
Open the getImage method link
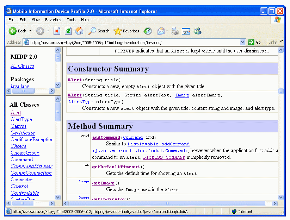[x=103, y=183]
